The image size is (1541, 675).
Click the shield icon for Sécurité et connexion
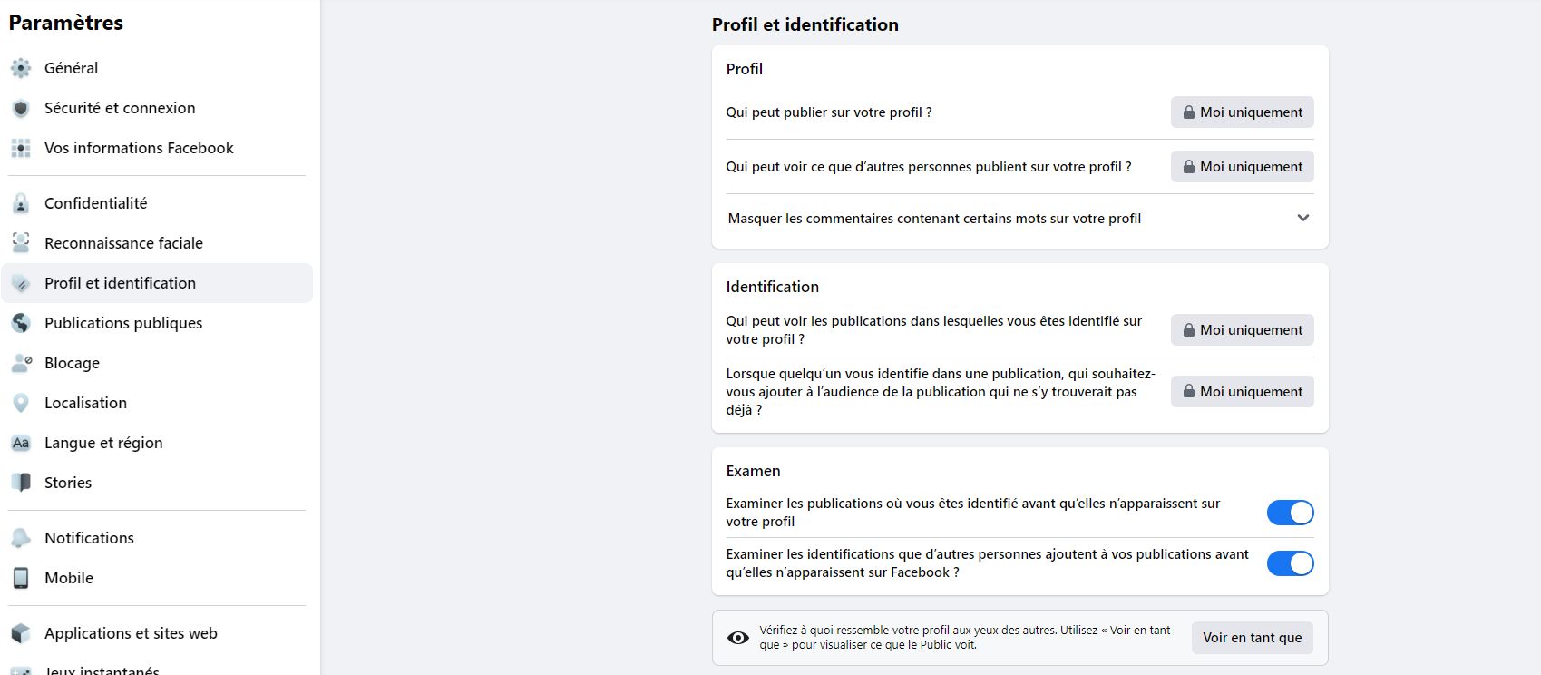click(21, 108)
